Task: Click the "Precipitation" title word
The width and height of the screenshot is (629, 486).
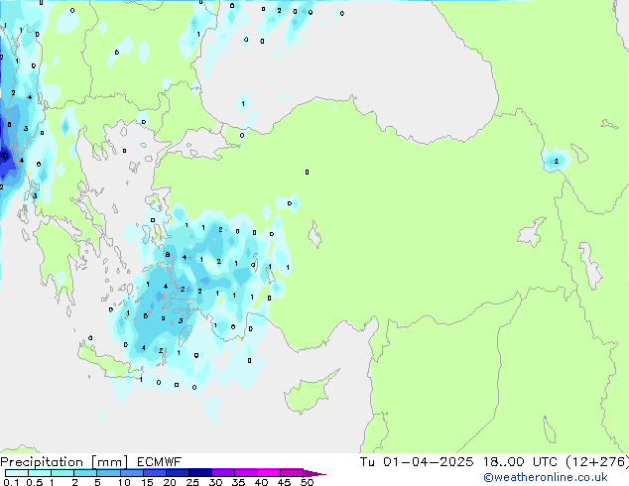Action: click(x=42, y=462)
